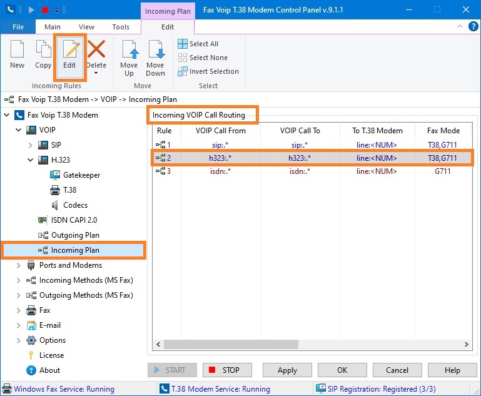The image size is (481, 396).
Task: Click the blue help question mark icon
Action: (x=473, y=27)
